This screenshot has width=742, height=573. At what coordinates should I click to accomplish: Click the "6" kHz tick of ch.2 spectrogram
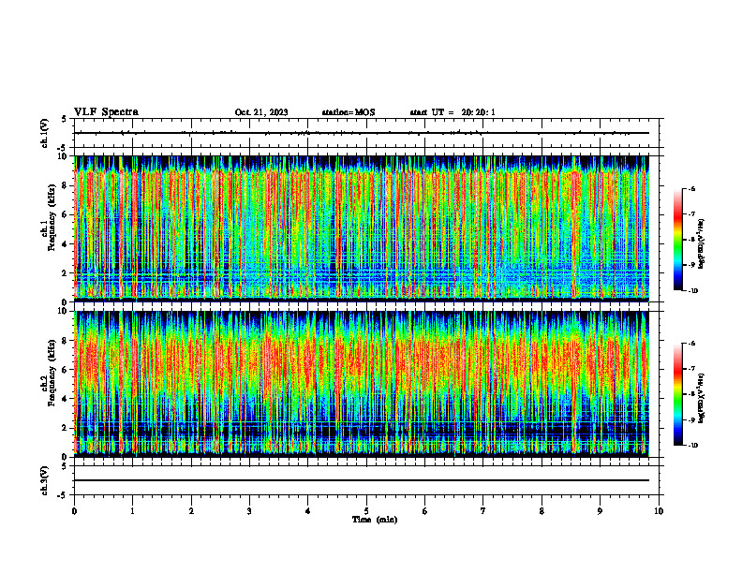[x=66, y=370]
